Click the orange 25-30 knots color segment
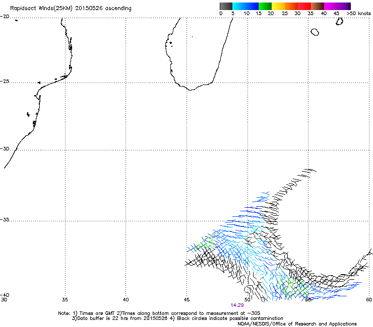The height and width of the screenshot is (327, 373). click(291, 6)
